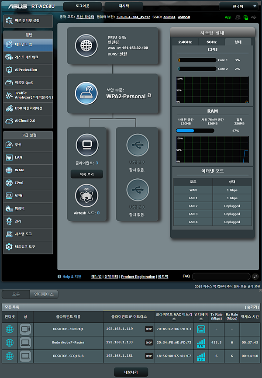The width and height of the screenshot is (262, 378).
Task: Open the ASUS24 SSID link
Action: click(x=169, y=17)
